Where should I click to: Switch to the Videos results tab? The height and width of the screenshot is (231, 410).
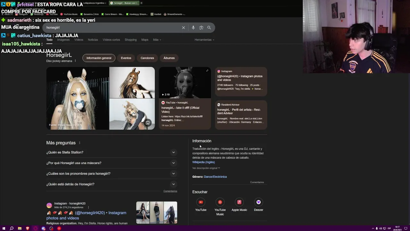pos(79,40)
